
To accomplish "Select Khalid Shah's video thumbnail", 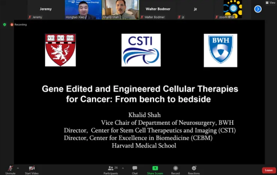I will click(x=120, y=10).
